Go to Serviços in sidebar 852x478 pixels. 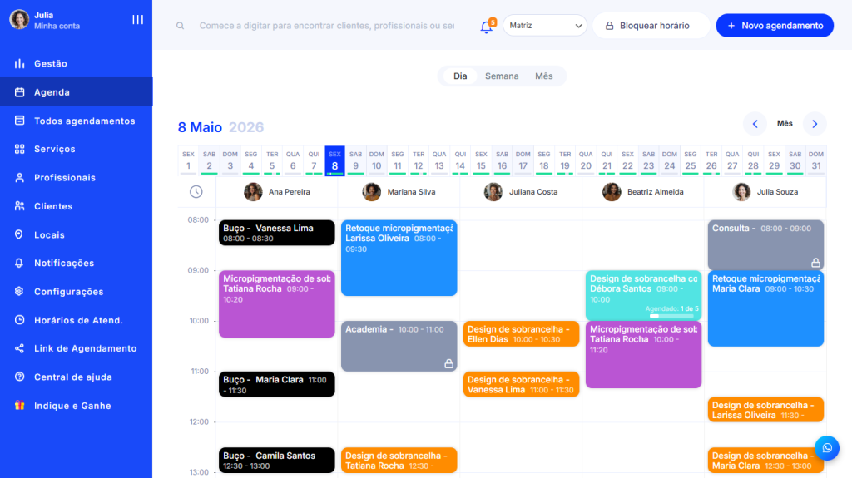point(54,150)
